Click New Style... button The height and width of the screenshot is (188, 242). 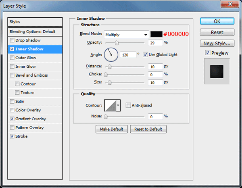(x=217, y=44)
